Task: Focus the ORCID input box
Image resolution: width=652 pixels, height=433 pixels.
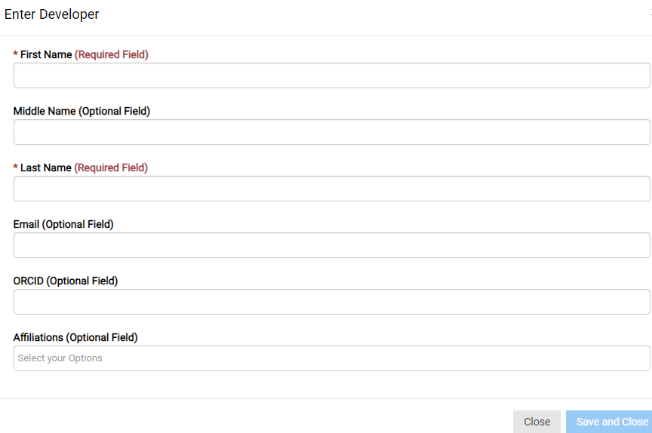Action: tap(332, 302)
